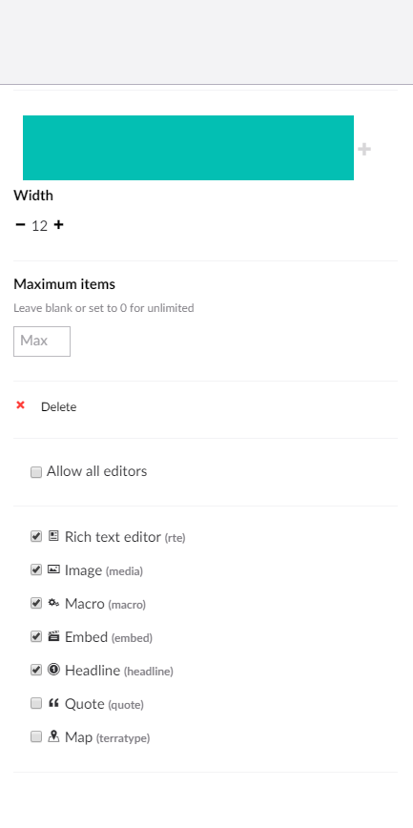Viewport: 413px width, 828px height.
Task: Click the Macro gears icon
Action: 53,603
